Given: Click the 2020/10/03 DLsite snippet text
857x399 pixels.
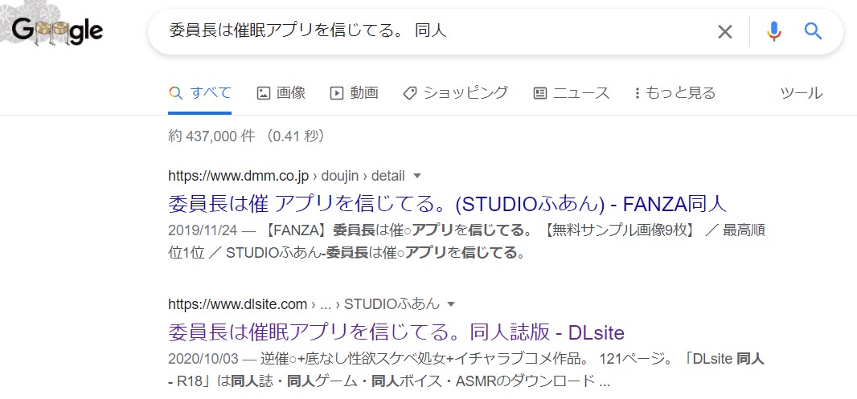Looking at the screenshot, I should coord(466,370).
